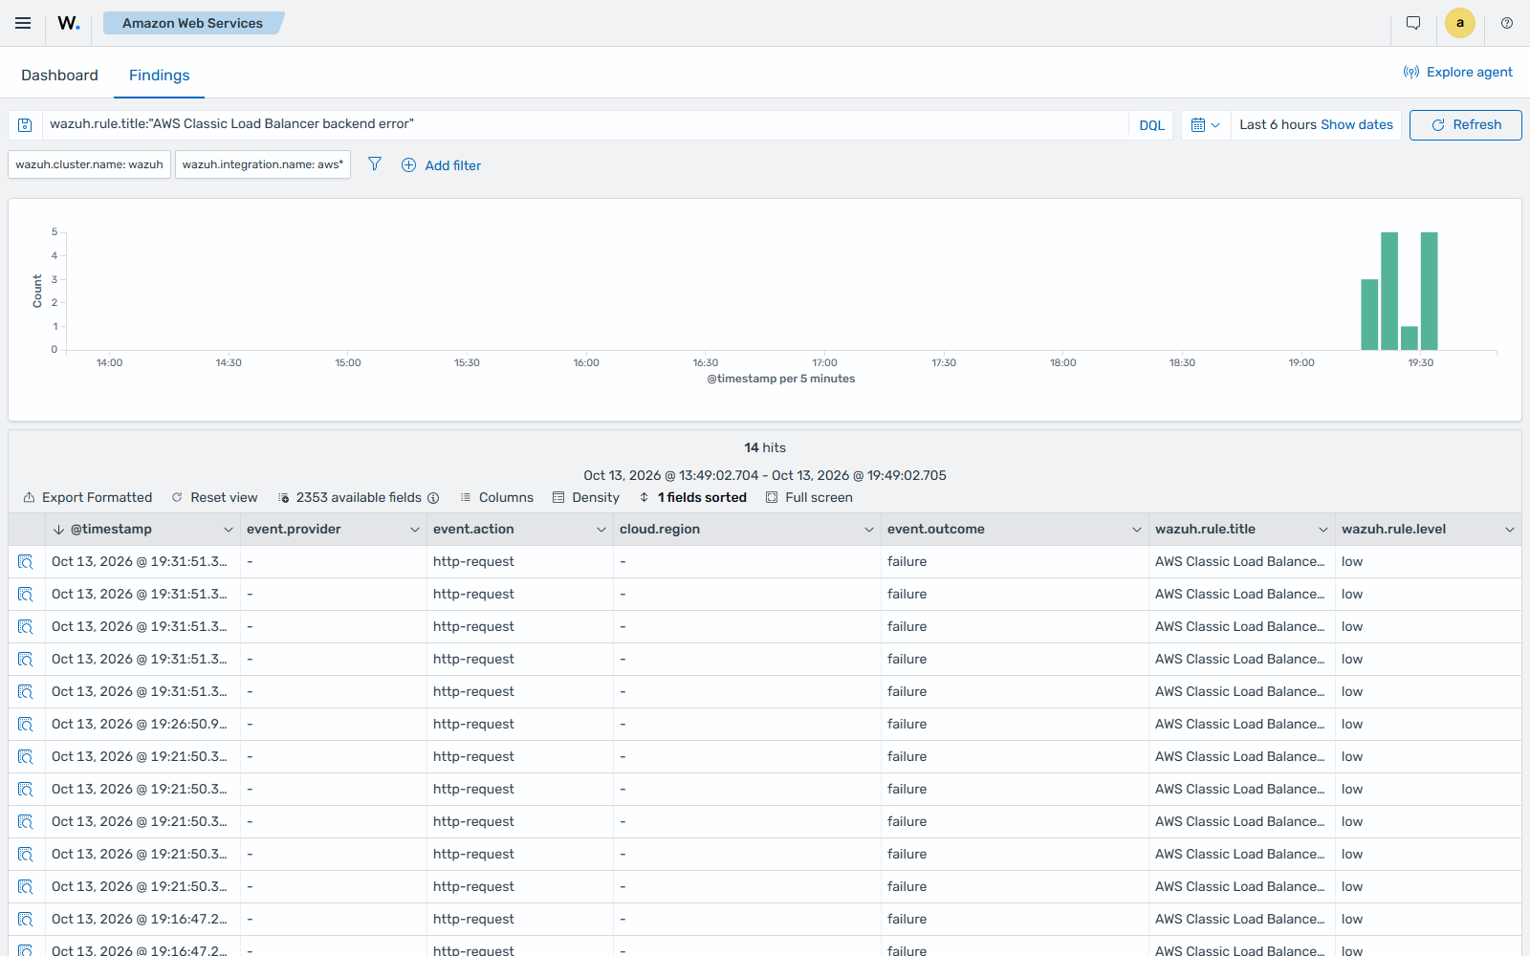
Task: Expand the @timestamp column header chevron
Action: coord(229,530)
